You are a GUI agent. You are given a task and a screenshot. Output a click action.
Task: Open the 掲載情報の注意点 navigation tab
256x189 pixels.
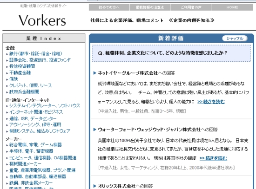click(150, 7)
